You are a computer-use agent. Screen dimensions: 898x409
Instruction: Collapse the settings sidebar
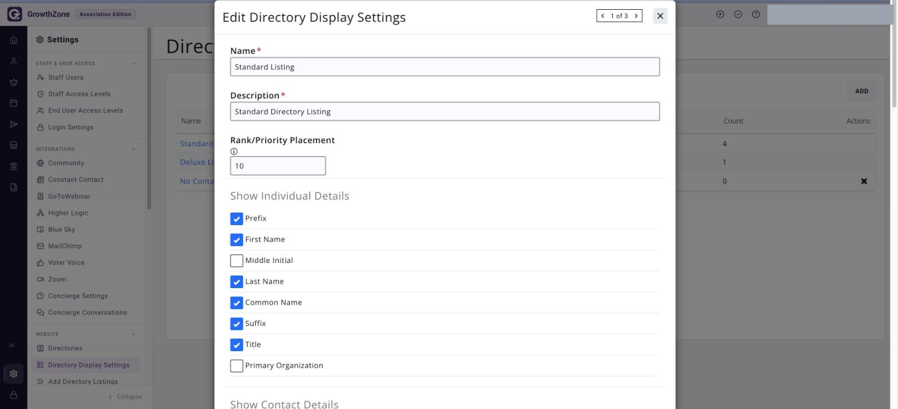(125, 397)
